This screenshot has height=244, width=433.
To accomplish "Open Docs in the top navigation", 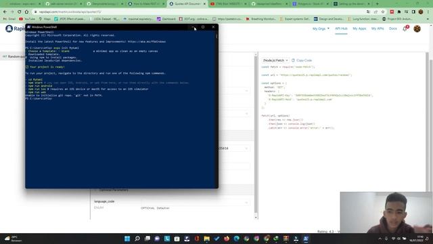I will point(392,28).
